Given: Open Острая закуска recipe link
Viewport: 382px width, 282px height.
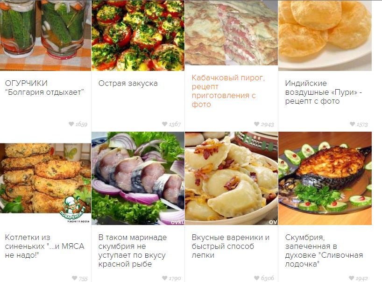Looking at the screenshot, I should pos(128,83).
